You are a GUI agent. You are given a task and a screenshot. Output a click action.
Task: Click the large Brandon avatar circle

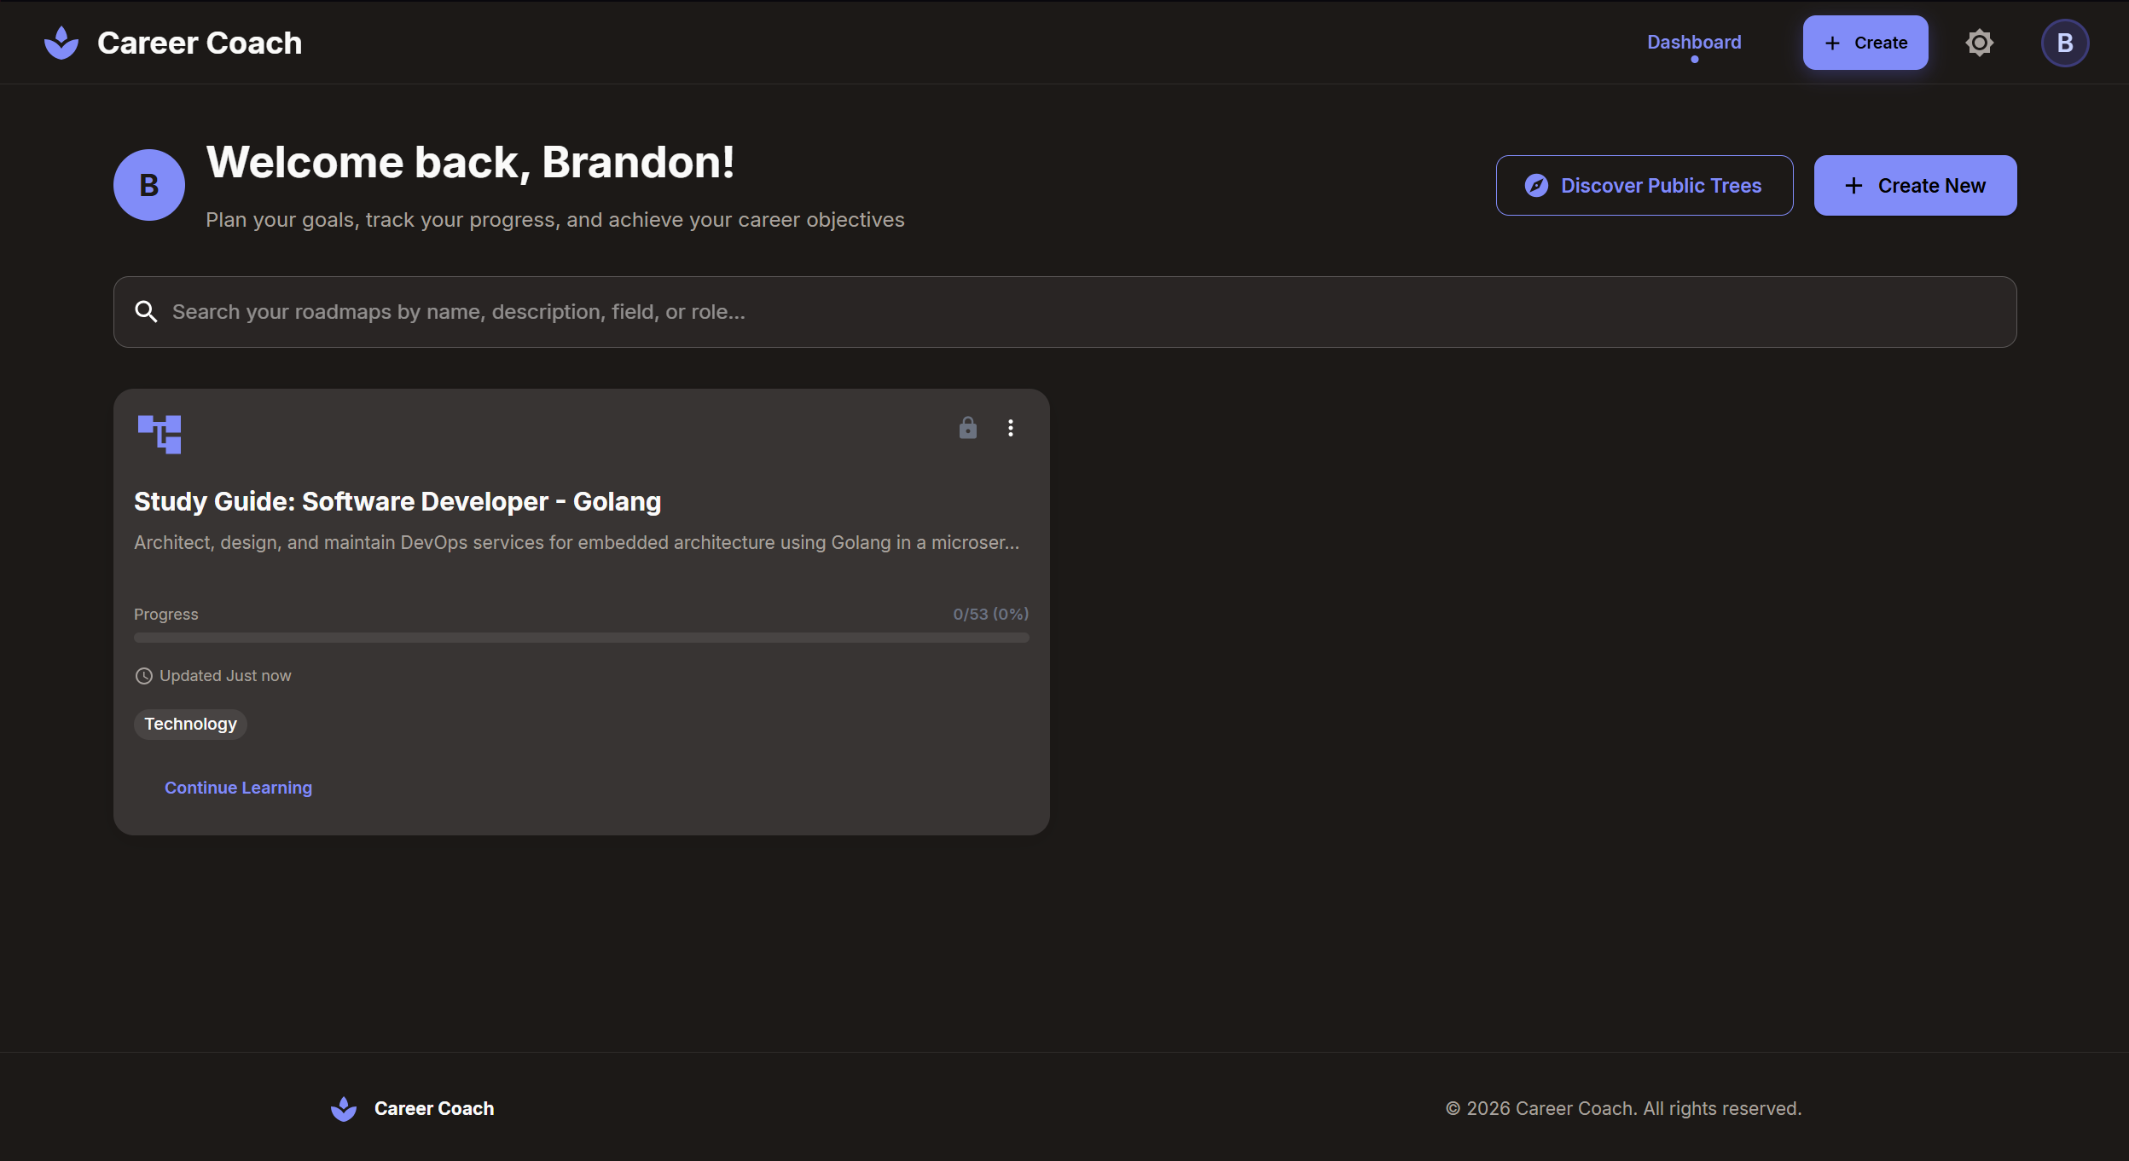click(x=149, y=185)
